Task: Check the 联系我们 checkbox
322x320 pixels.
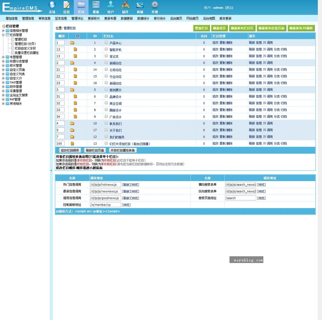Action: point(106,123)
